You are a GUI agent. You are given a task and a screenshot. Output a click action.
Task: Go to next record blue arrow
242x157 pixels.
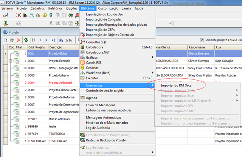coord(46,40)
